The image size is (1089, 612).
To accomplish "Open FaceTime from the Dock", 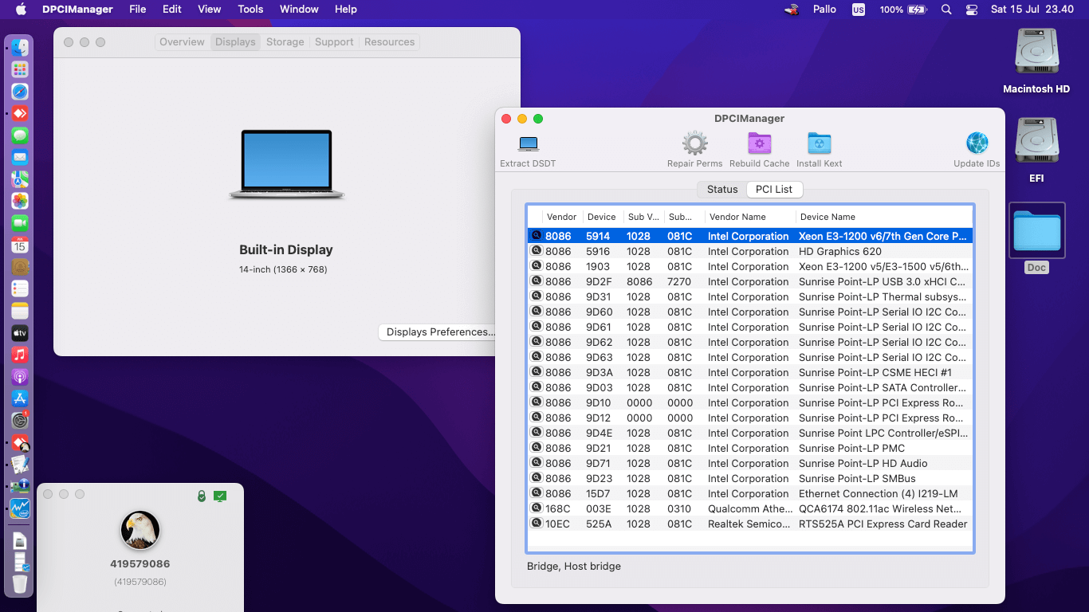I will click(20, 223).
